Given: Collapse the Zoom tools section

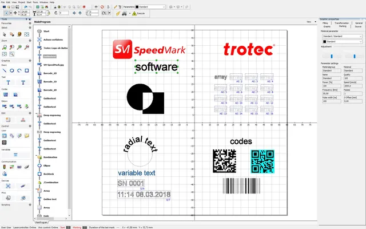Looking at the screenshot, I should pyautogui.click(x=30, y=41).
